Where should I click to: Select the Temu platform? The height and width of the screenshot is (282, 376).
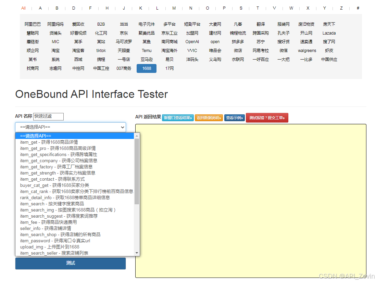tap(147, 51)
